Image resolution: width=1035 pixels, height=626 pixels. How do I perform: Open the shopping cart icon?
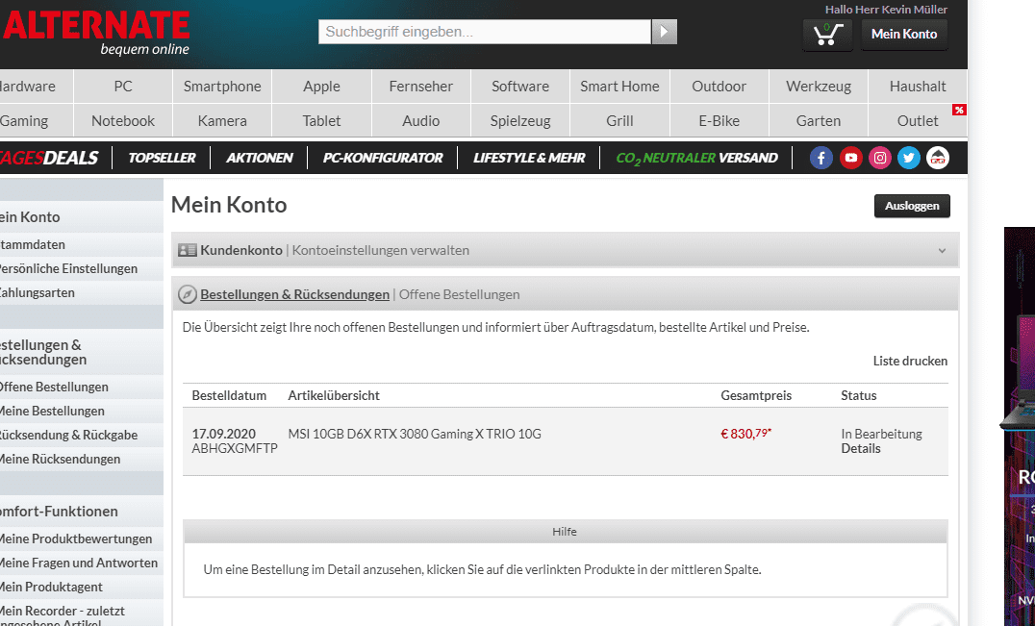point(827,34)
